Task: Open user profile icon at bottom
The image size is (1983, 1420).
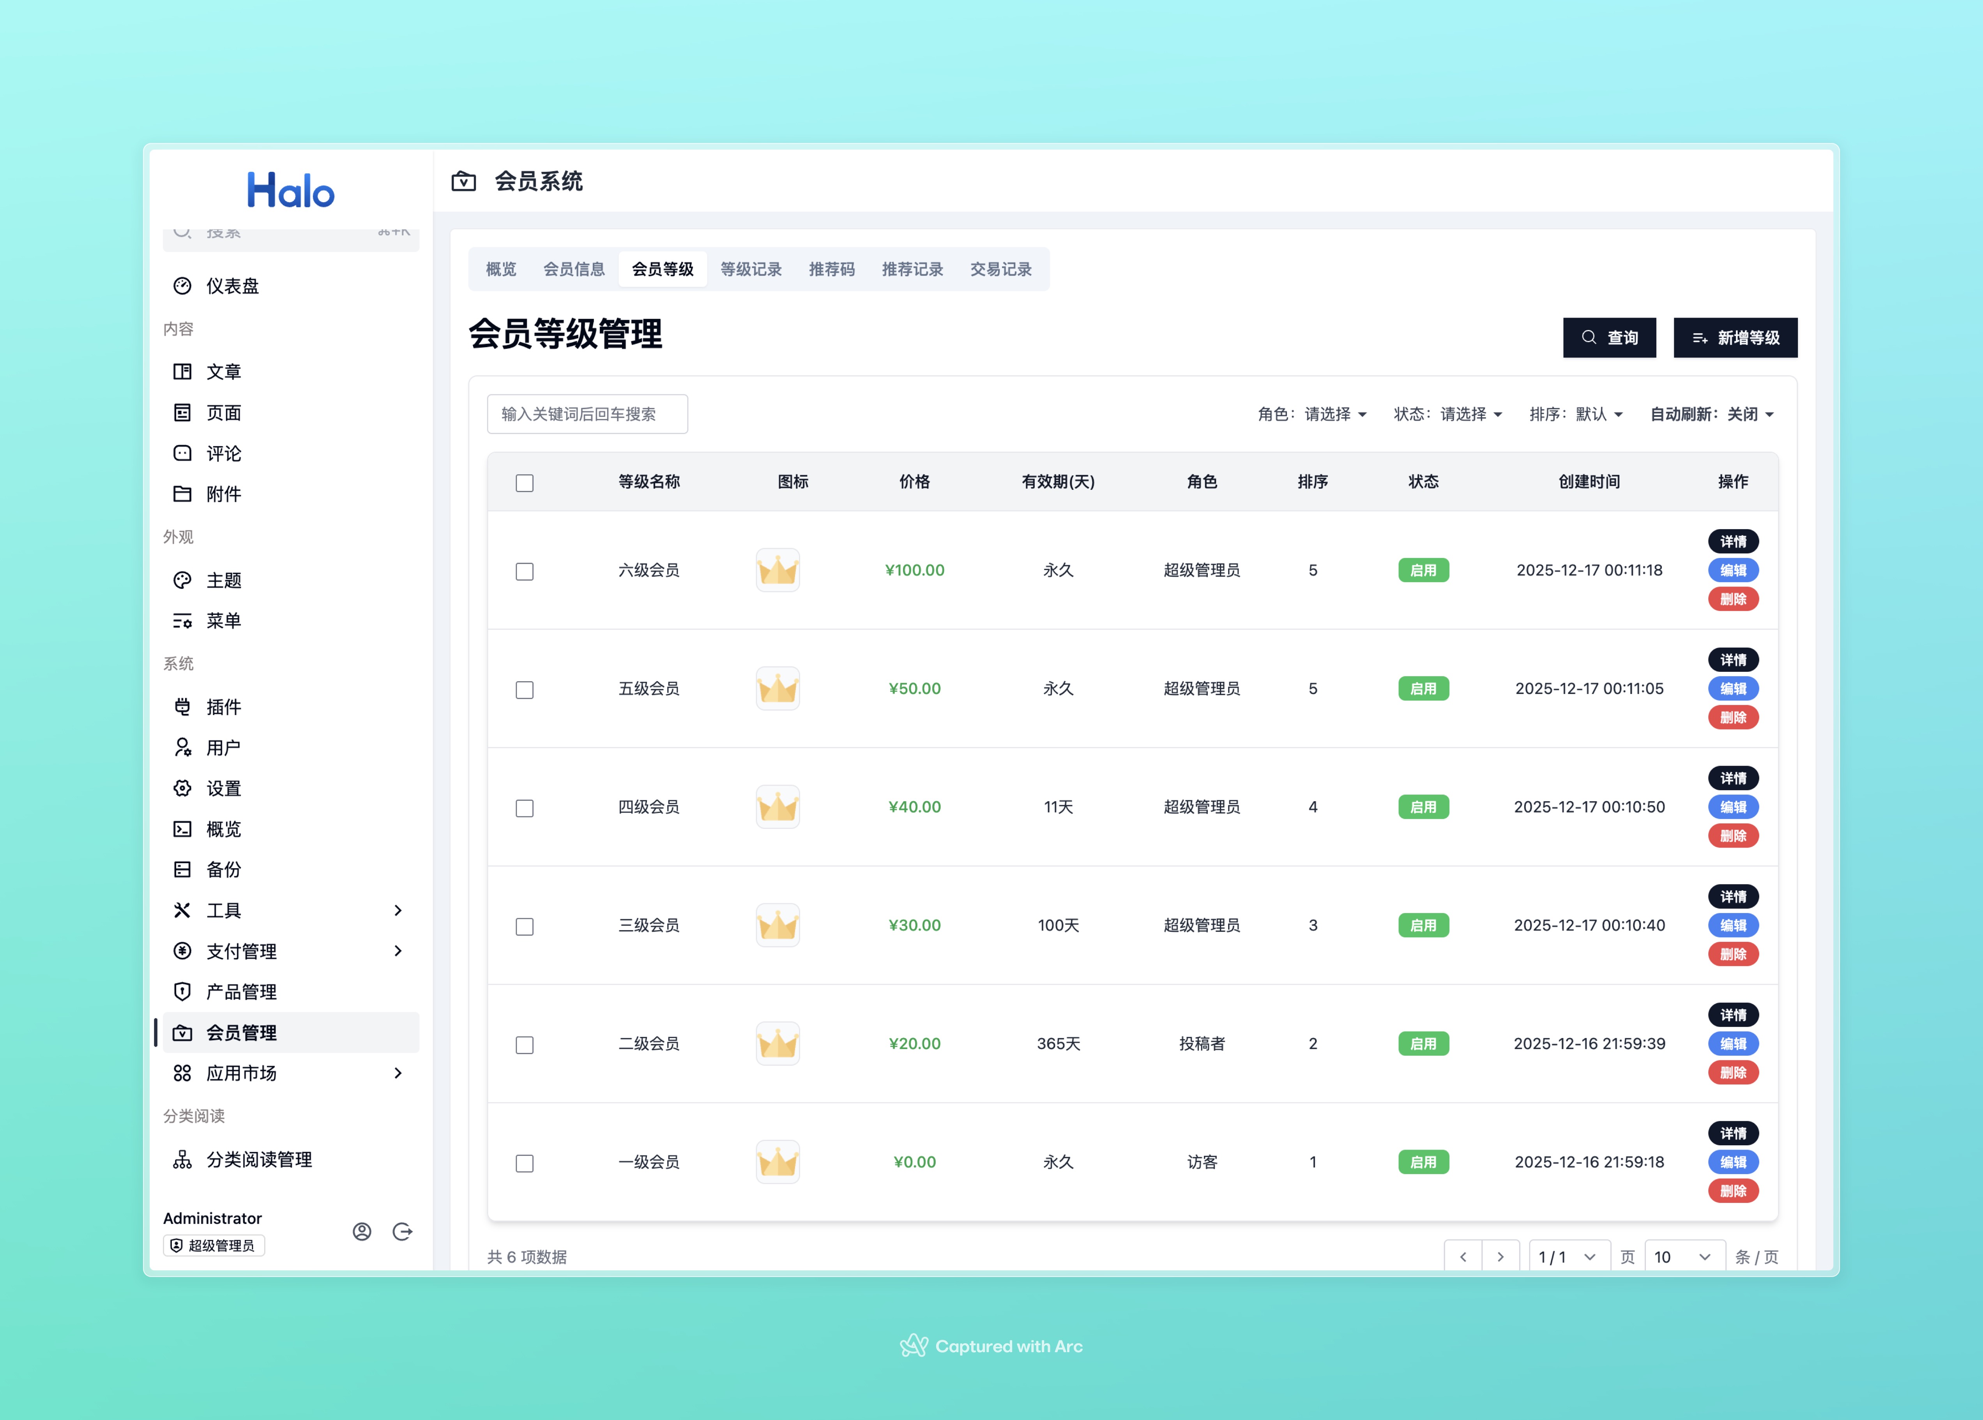Action: pos(362,1231)
